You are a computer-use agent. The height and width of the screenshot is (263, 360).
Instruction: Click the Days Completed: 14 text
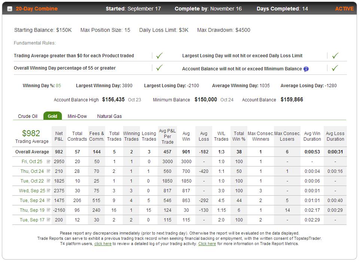click(282, 9)
